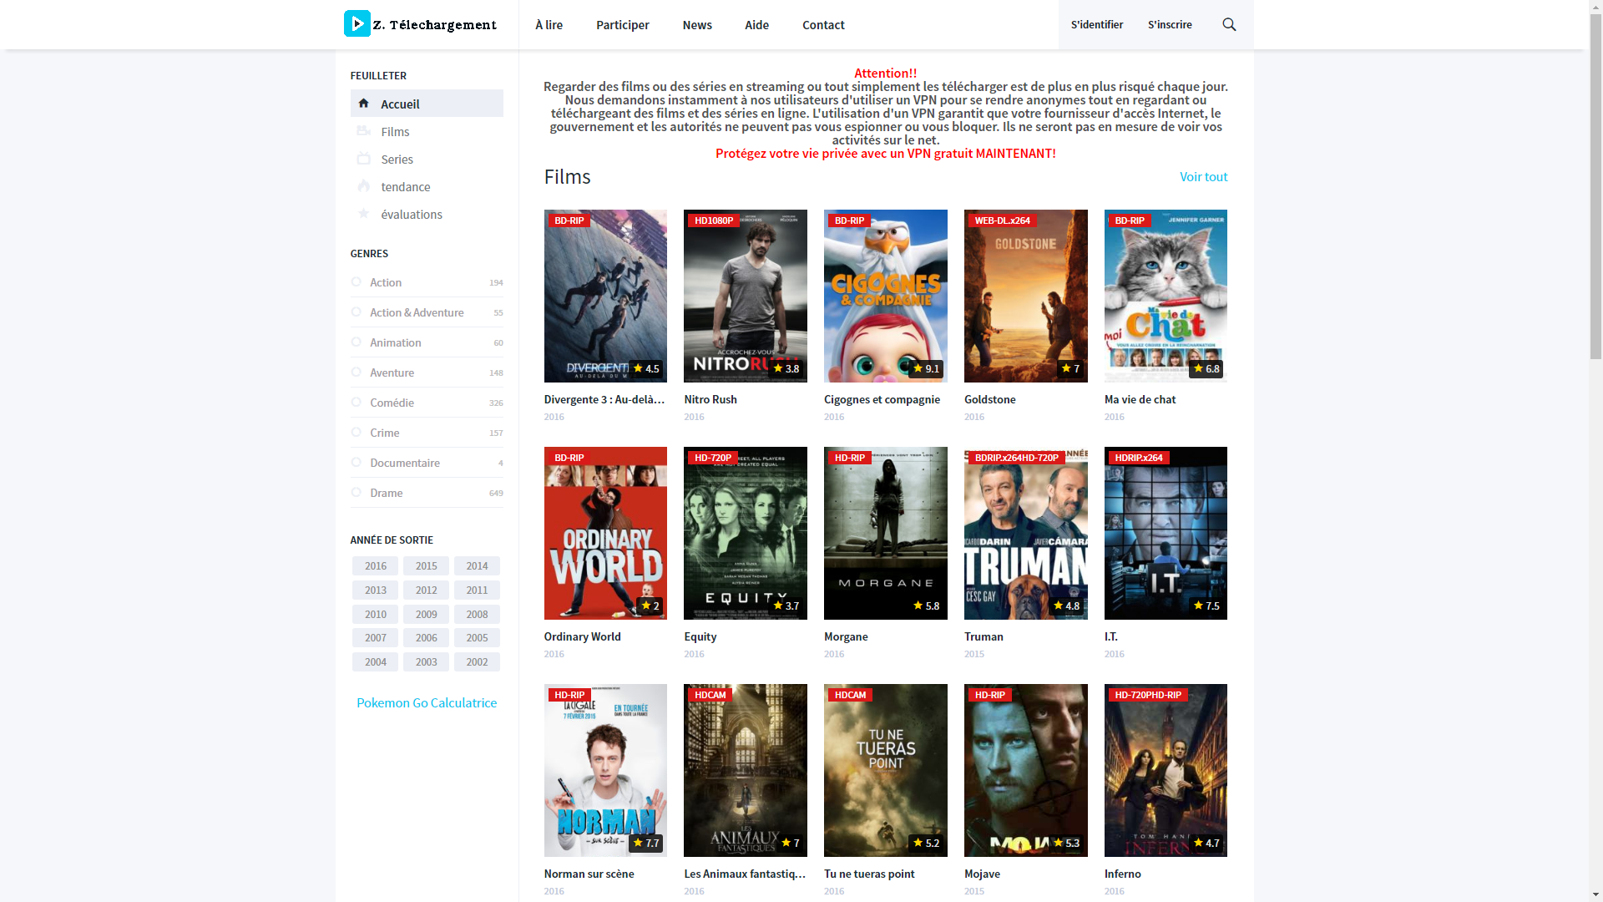Open the Cigognes et compagnie poster

[x=886, y=296]
